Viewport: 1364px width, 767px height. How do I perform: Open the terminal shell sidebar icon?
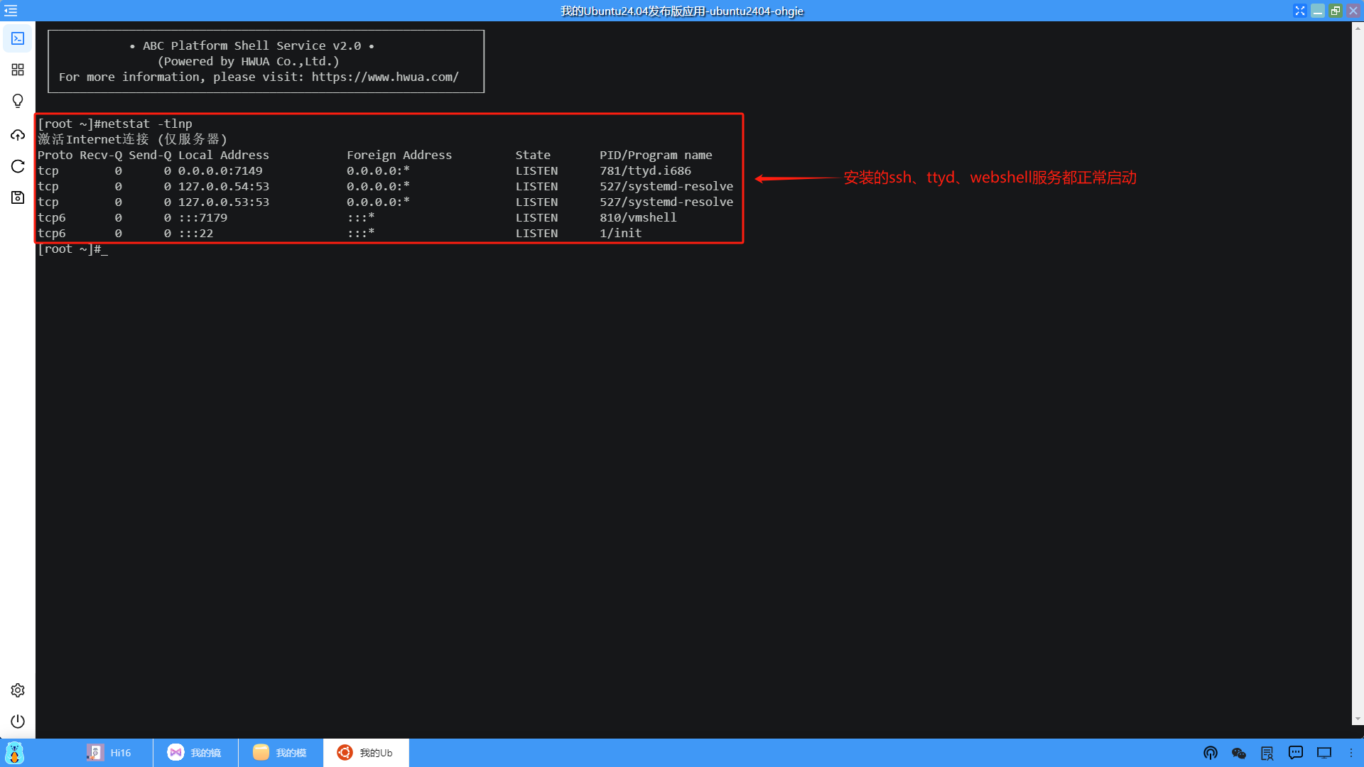pos(18,38)
